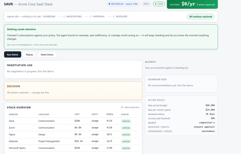Click the Replay button
This screenshot has width=241, height=154.
click(29, 54)
